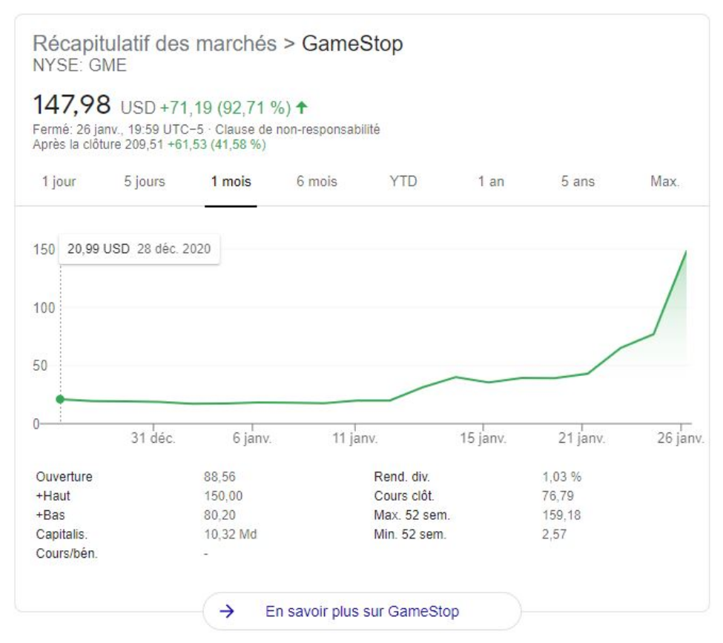Click the arrow icon beside En savoir plus
The image size is (723, 643).
click(228, 611)
